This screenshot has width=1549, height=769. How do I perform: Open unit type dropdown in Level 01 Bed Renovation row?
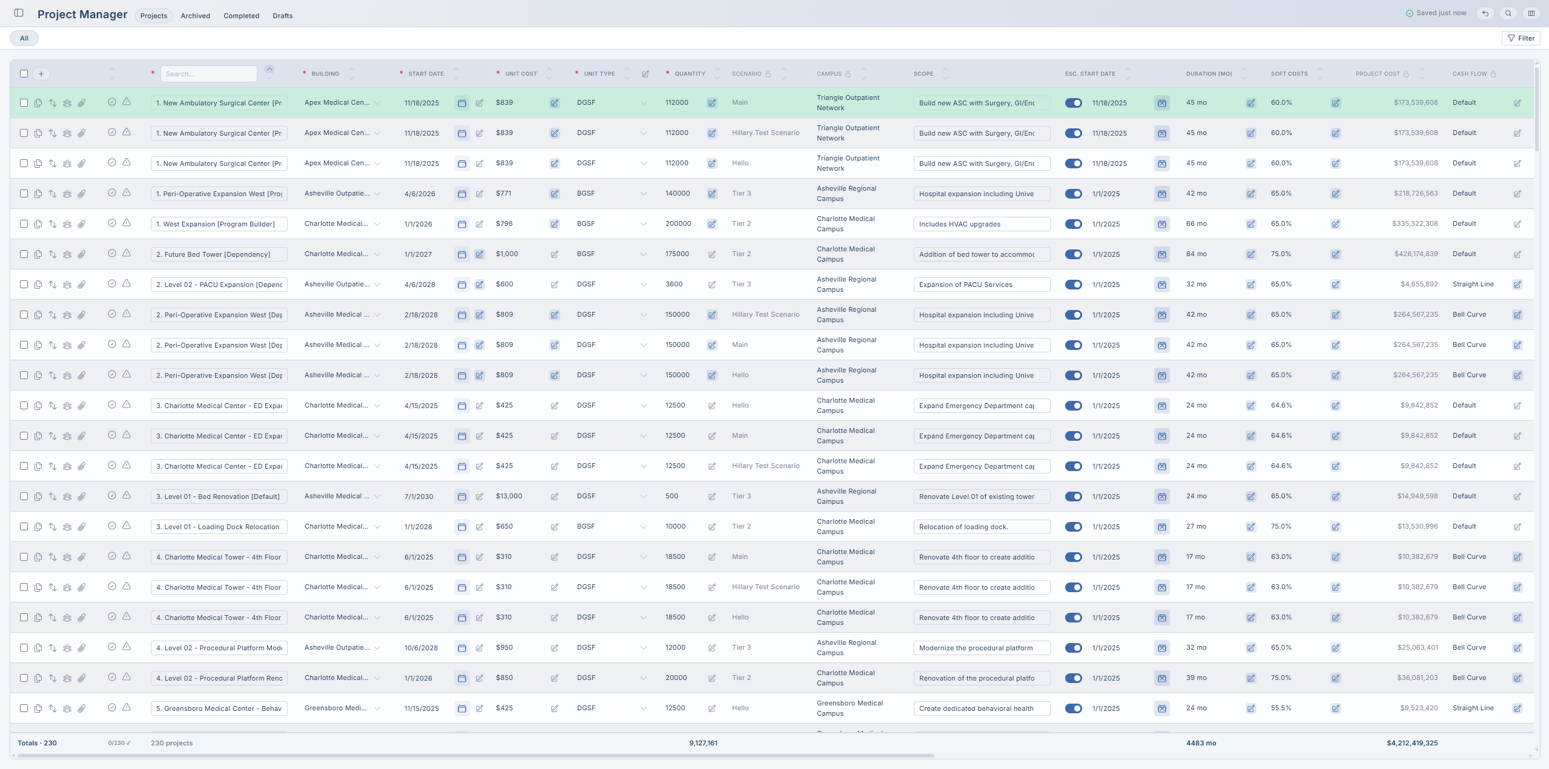(612, 497)
